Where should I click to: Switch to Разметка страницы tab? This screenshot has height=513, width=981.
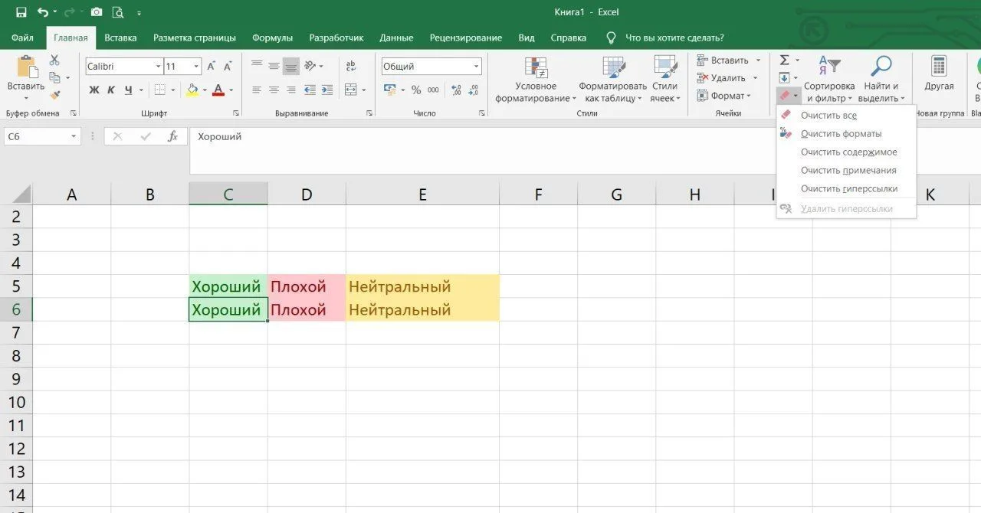195,38
